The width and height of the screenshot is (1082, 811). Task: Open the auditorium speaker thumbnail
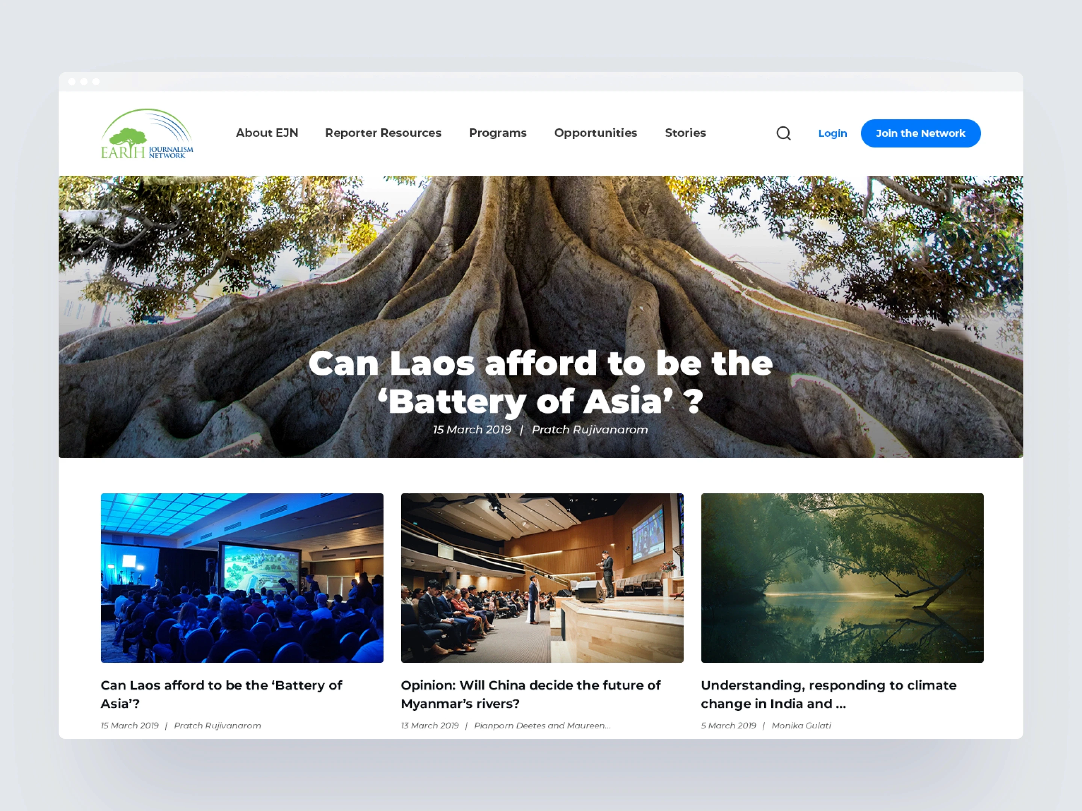pos(542,578)
